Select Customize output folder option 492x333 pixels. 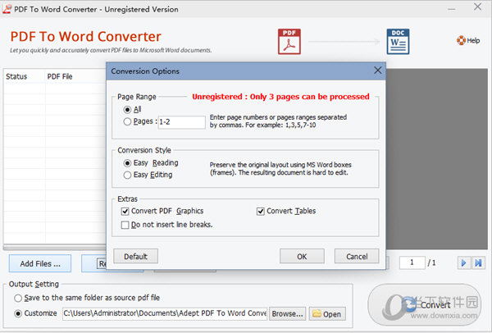(x=18, y=313)
